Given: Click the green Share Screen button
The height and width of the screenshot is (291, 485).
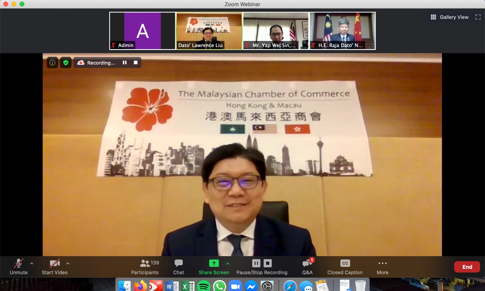Looking at the screenshot, I should click(214, 267).
